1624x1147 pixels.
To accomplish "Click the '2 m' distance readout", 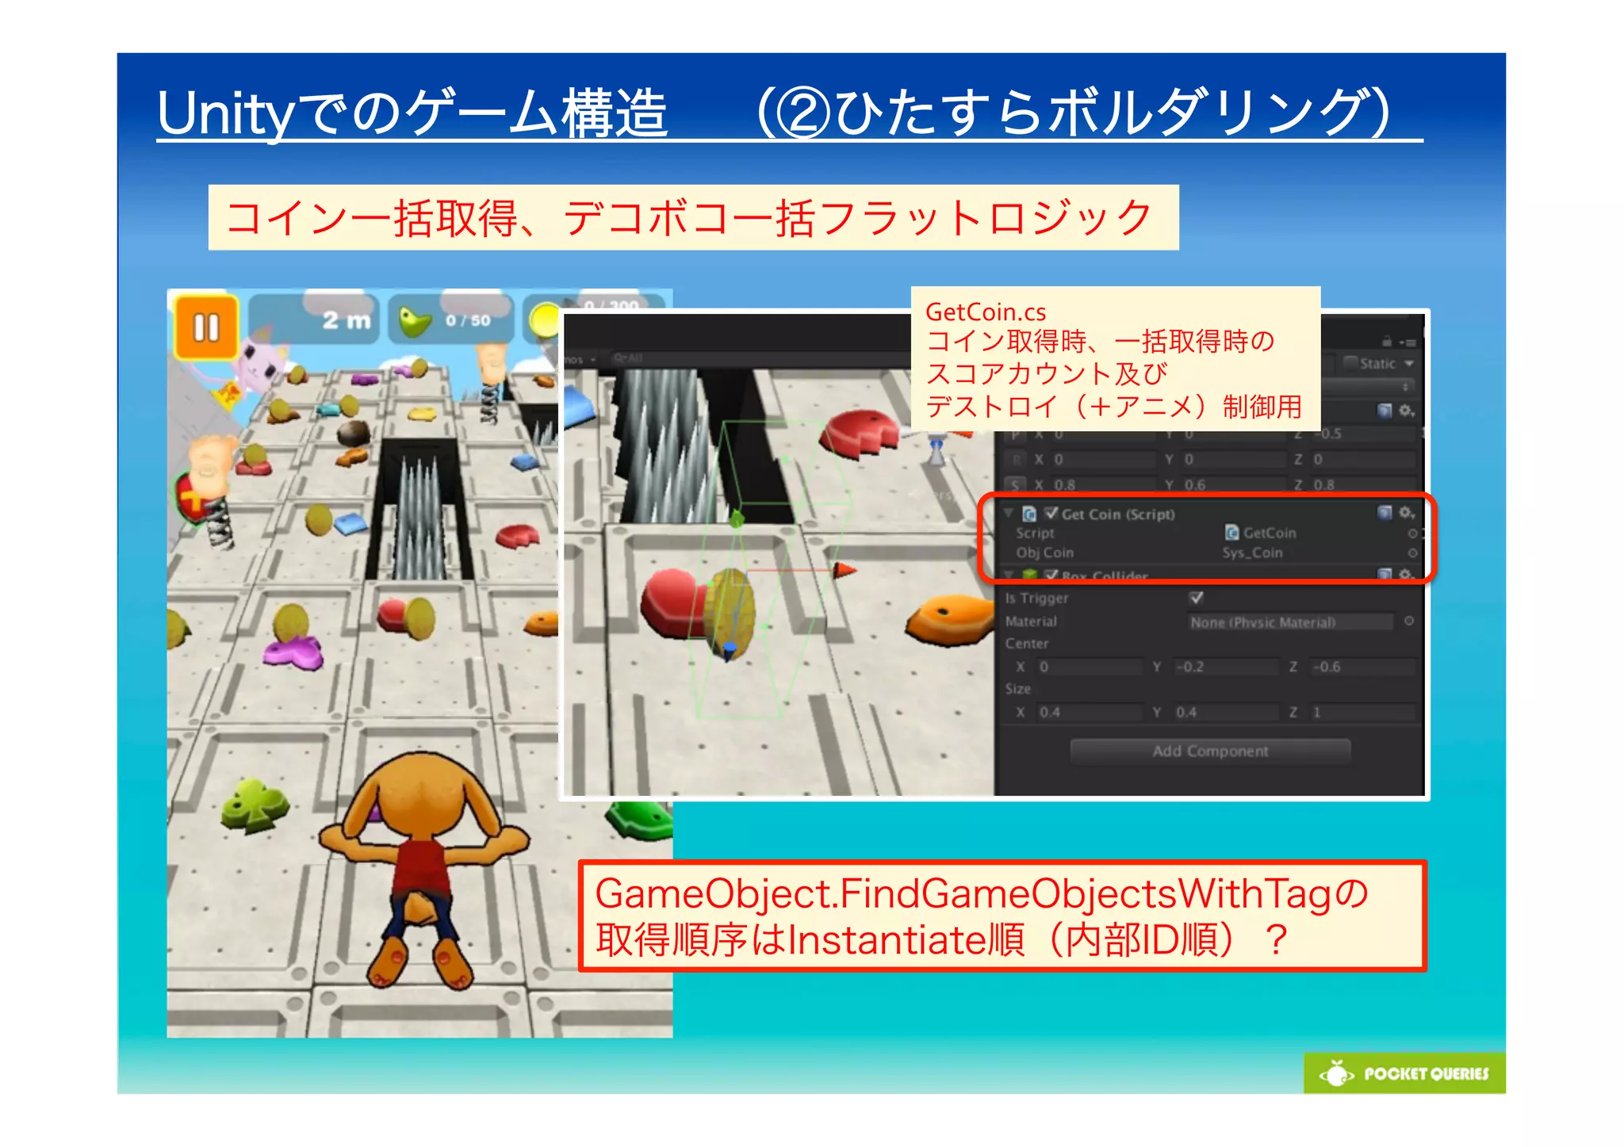I will [x=347, y=320].
